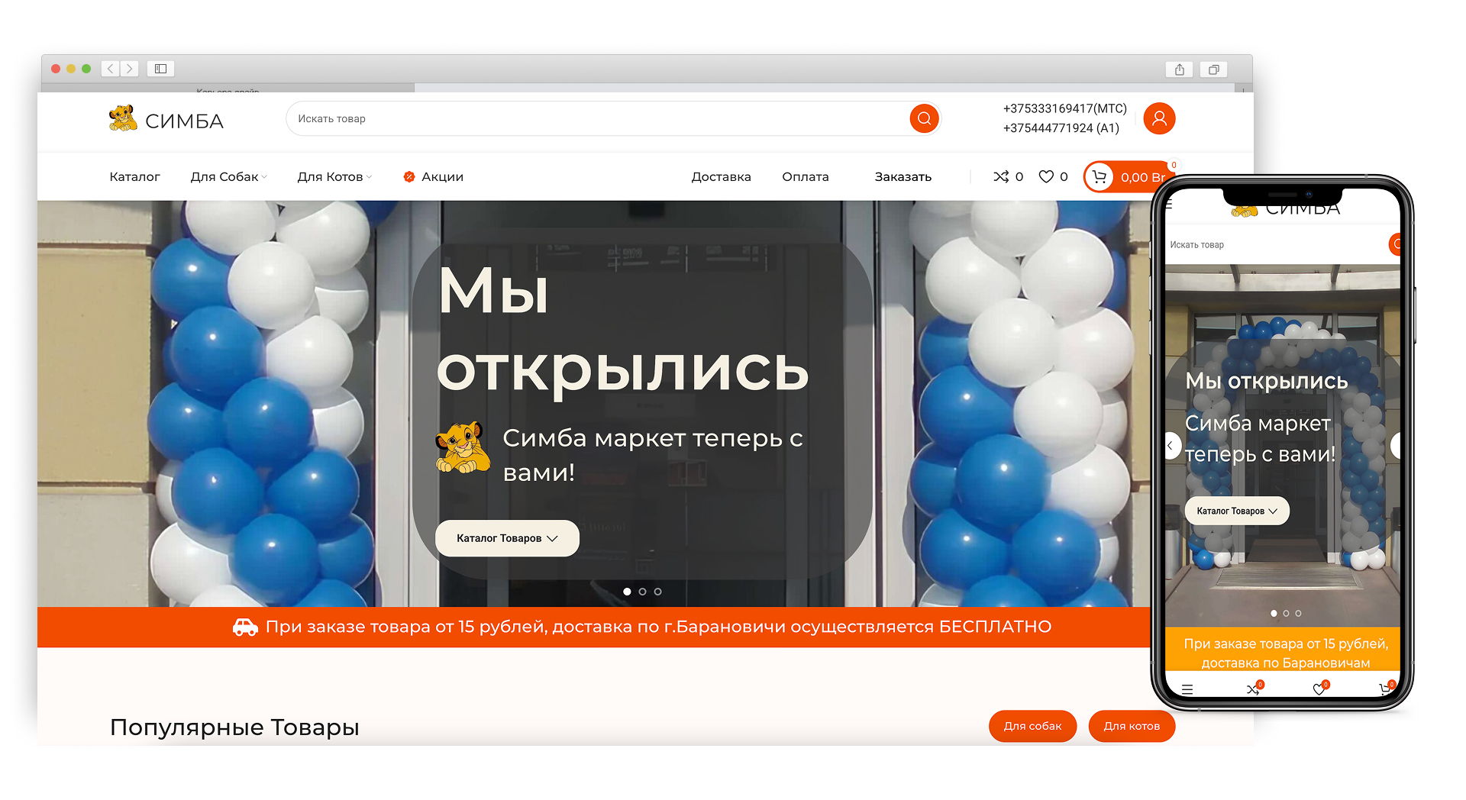Screen dimensions: 1466x800
Task: Click the Simba lion logo
Action: coord(123,118)
